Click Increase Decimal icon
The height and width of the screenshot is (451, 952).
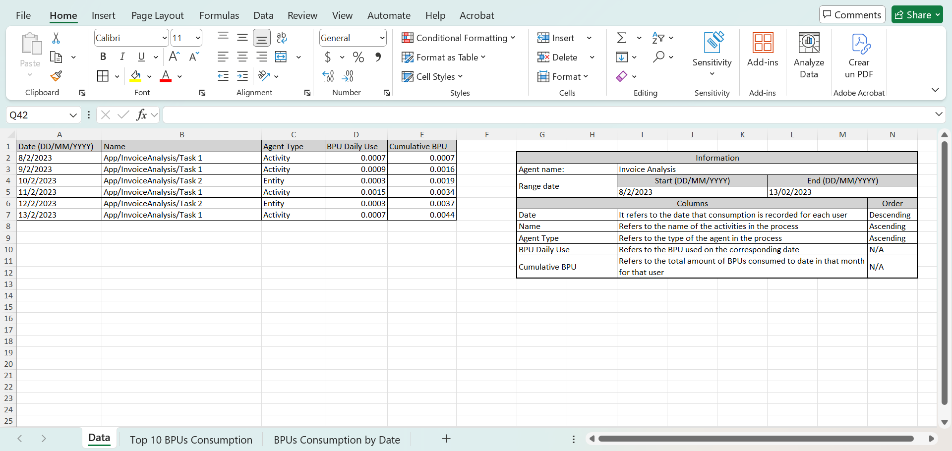[328, 76]
